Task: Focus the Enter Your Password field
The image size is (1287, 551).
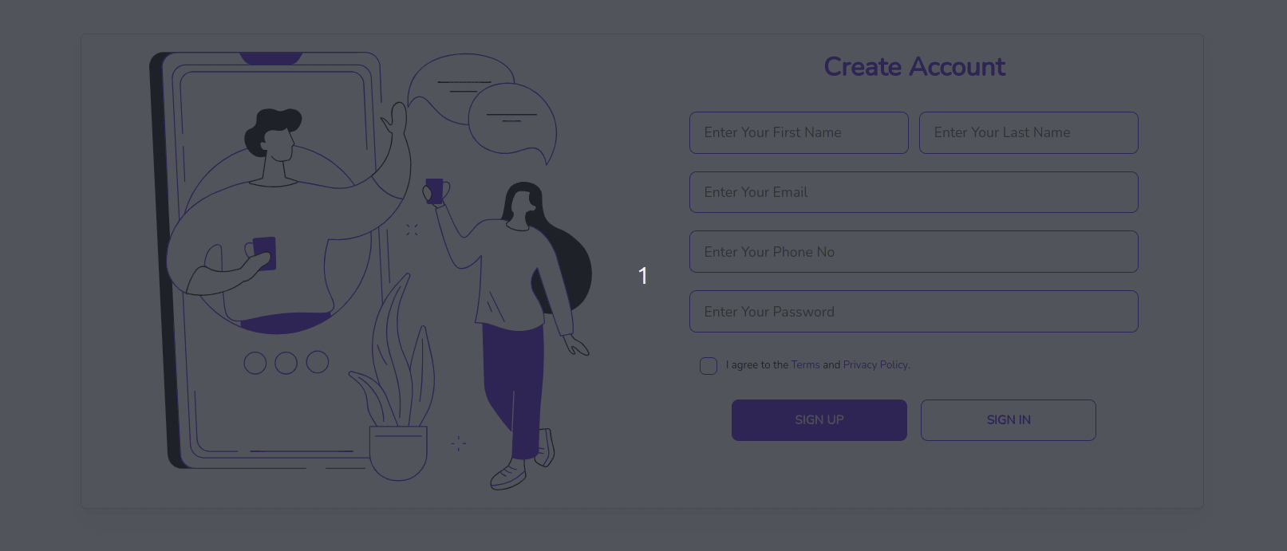Action: (x=914, y=312)
